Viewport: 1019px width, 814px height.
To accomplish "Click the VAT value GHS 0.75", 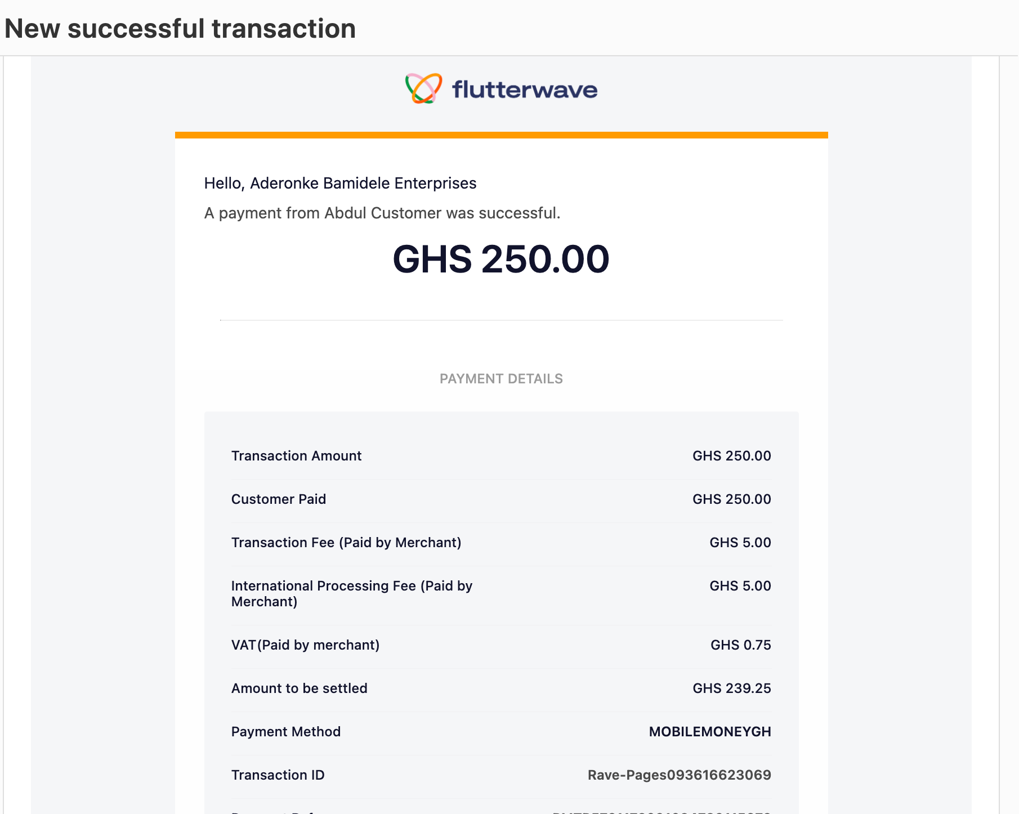I will click(740, 645).
